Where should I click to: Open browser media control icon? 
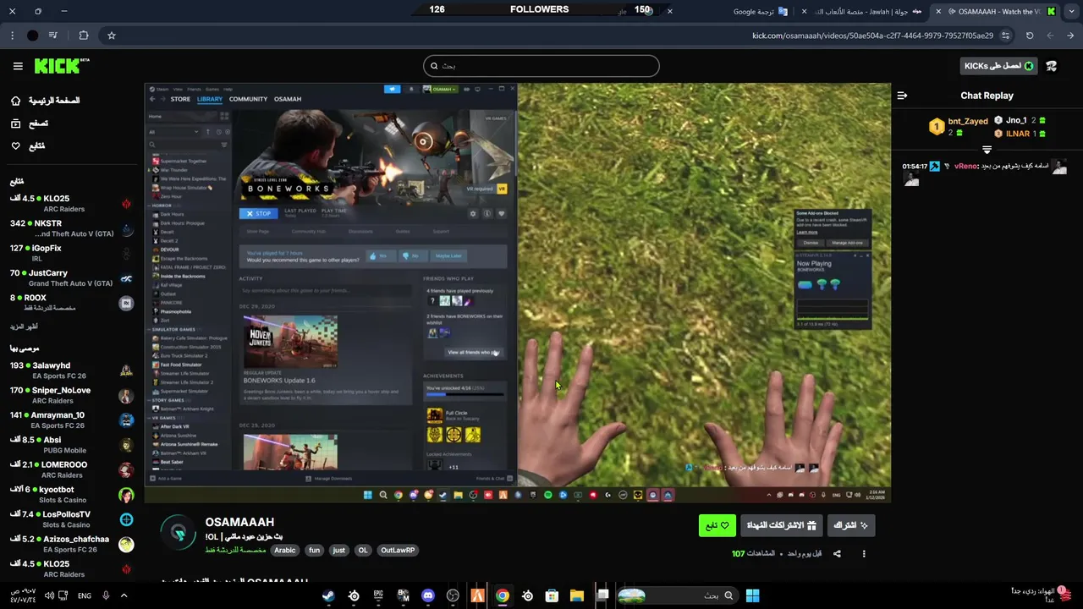click(x=53, y=36)
